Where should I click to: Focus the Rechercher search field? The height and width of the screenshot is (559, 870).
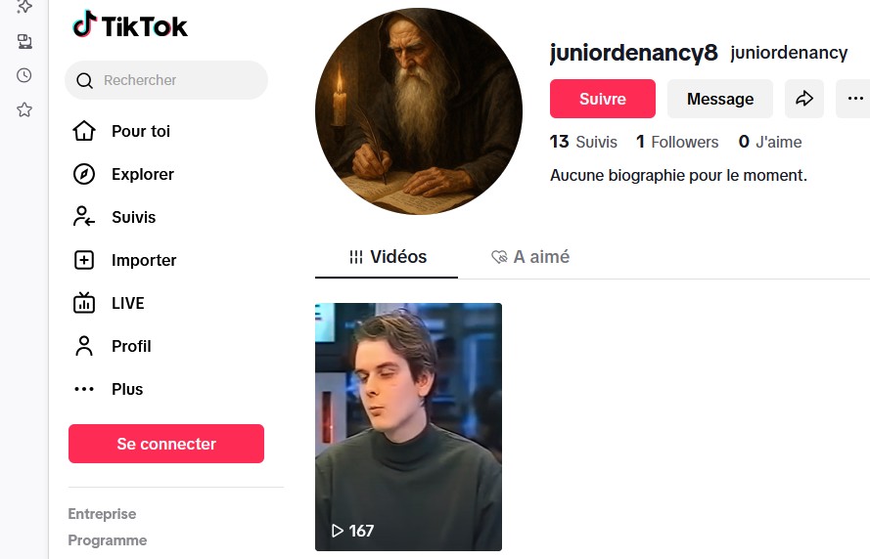coord(166,80)
